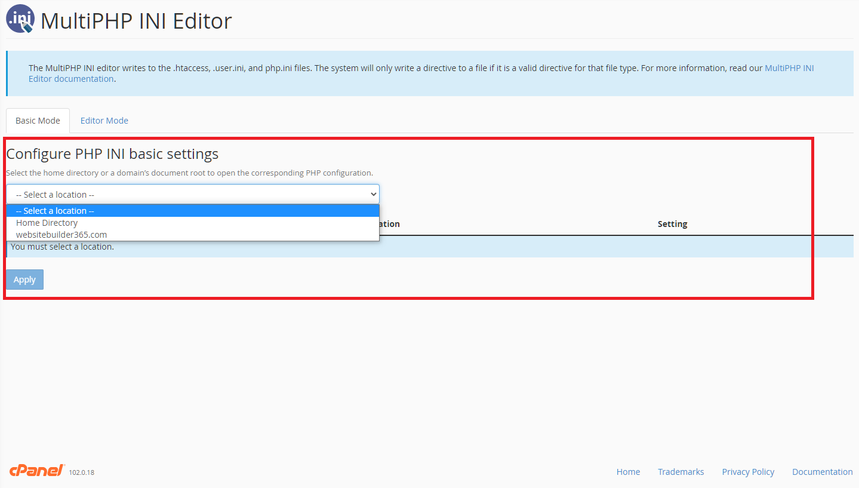The width and height of the screenshot is (859, 488).
Task: Select websitebuilder365.com from the location list
Action: [193, 235]
